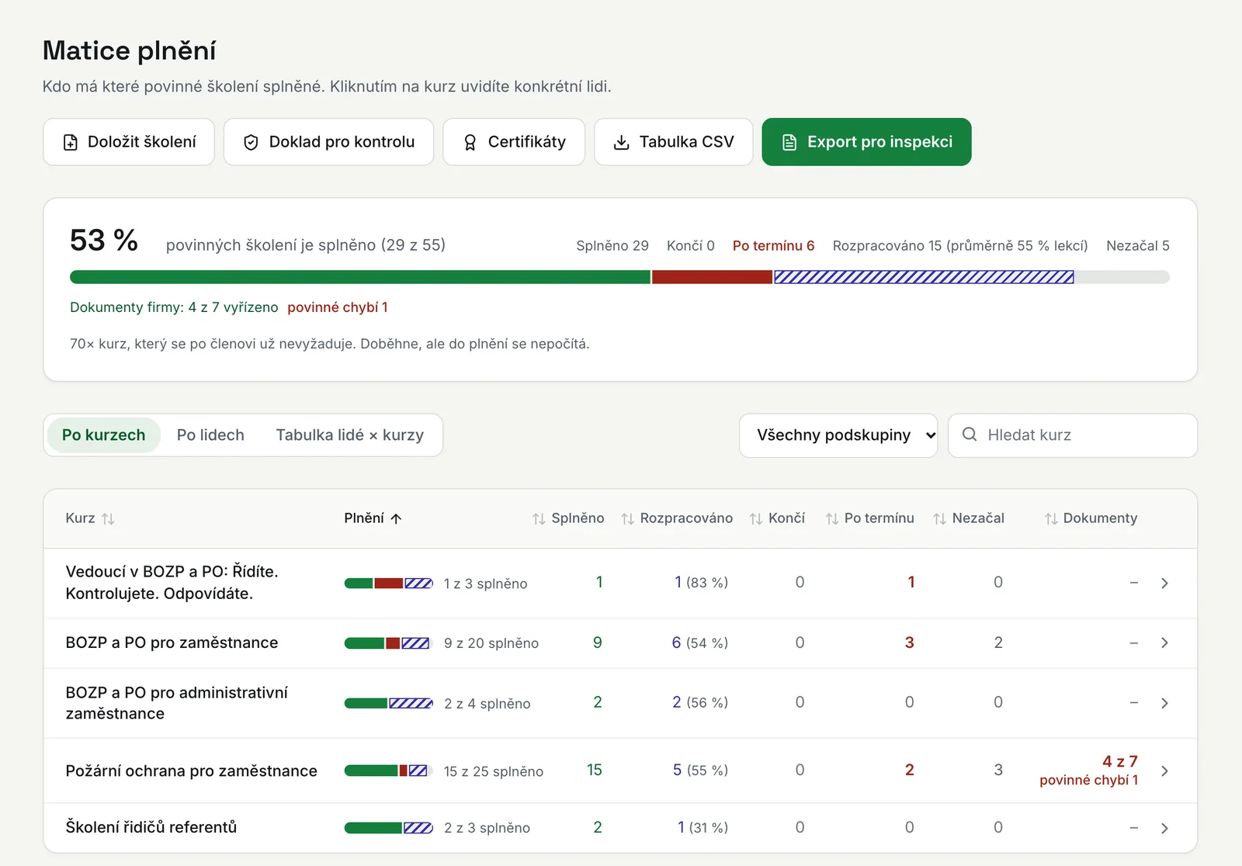Open the Všechny podskupiny dropdown
Image resolution: width=1242 pixels, height=866 pixels.
[838, 435]
